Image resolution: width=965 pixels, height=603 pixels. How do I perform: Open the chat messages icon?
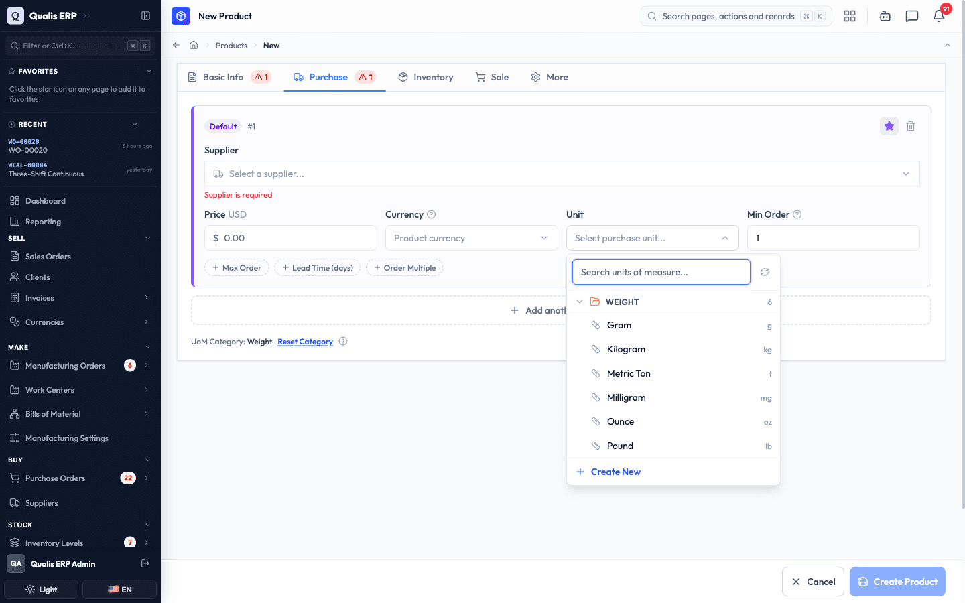point(912,16)
